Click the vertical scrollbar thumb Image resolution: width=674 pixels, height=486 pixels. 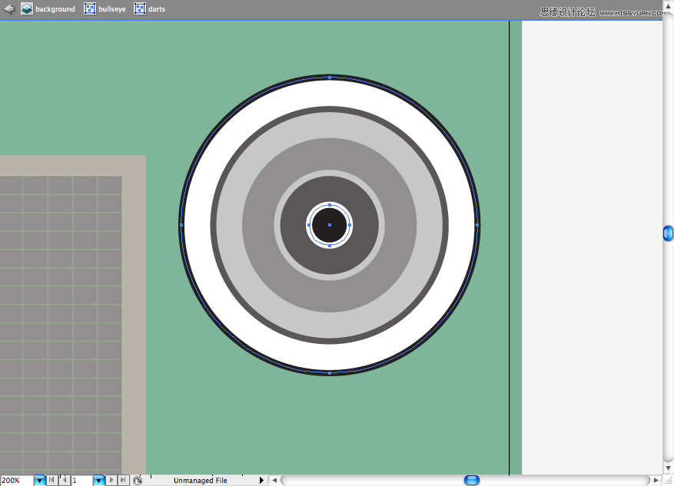tap(668, 233)
